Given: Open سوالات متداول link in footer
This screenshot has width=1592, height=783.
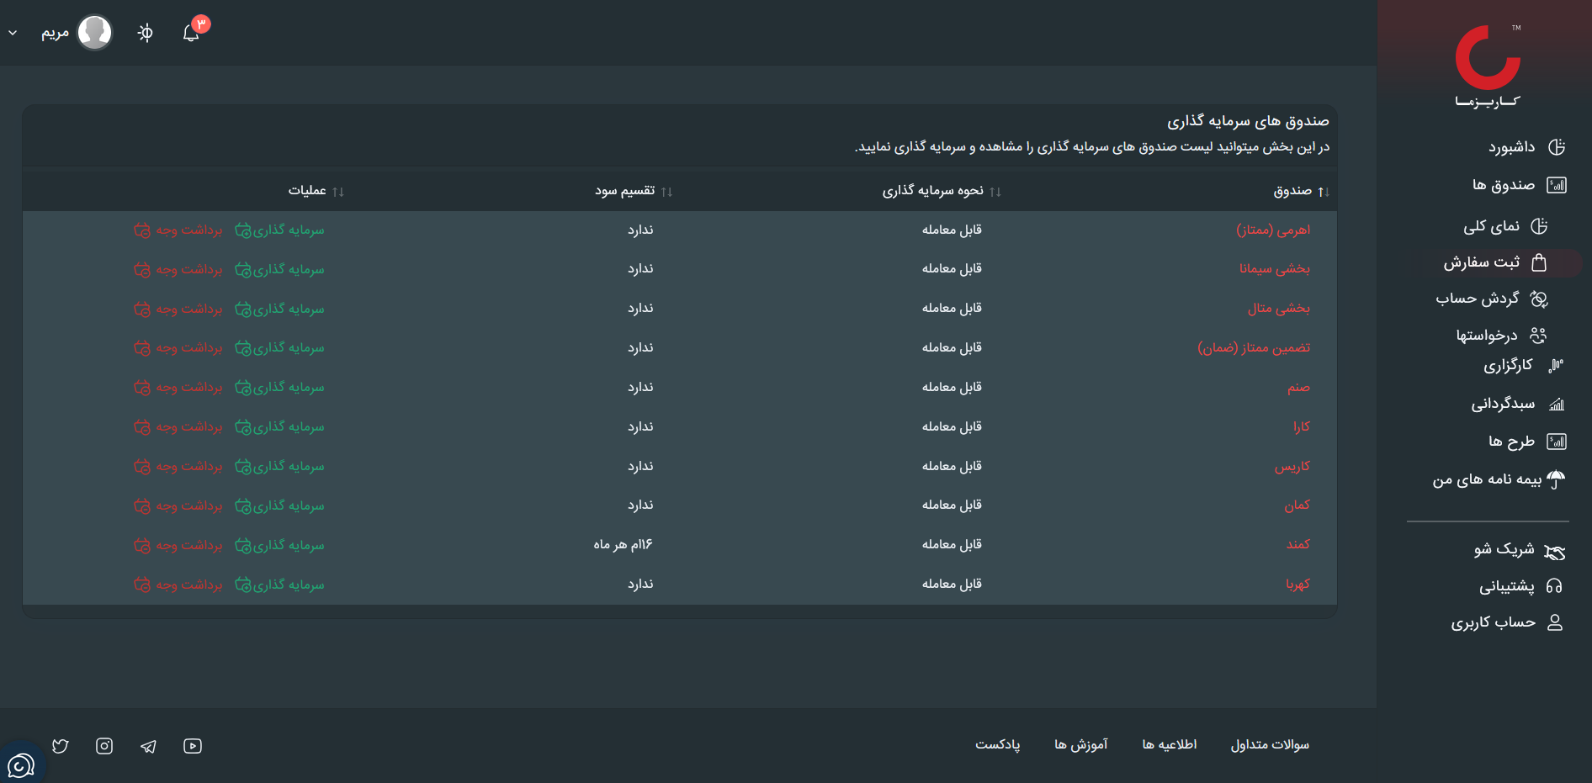Looking at the screenshot, I should point(1270,744).
